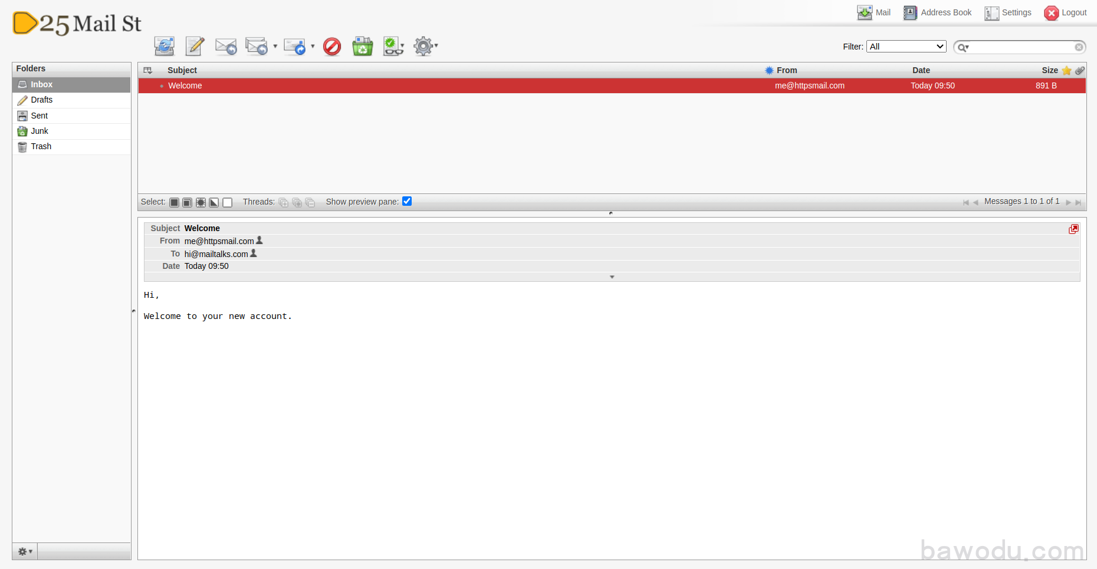
Task: Click the select none box icon
Action: click(228, 202)
